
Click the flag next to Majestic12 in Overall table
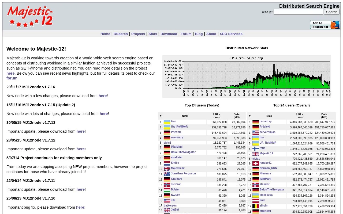(256, 154)
